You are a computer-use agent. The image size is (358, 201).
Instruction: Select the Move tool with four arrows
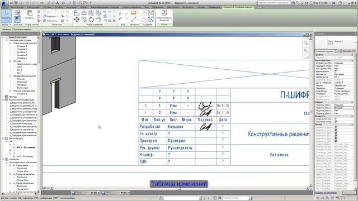point(77,20)
